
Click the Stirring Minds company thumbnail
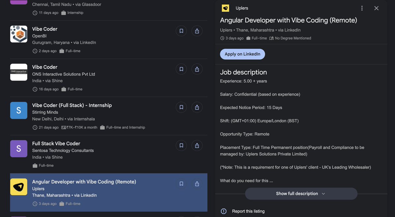[19, 110]
